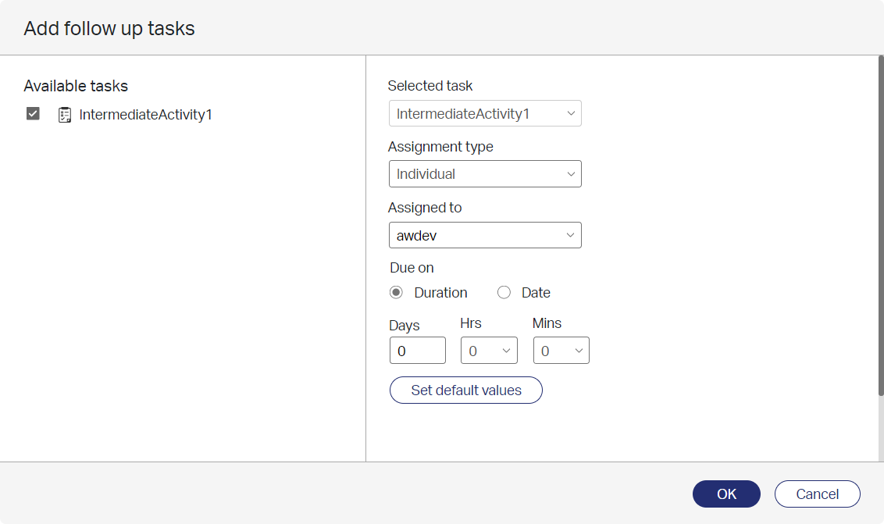Open the Hrs dropdown
This screenshot has width=884, height=524.
coord(489,351)
